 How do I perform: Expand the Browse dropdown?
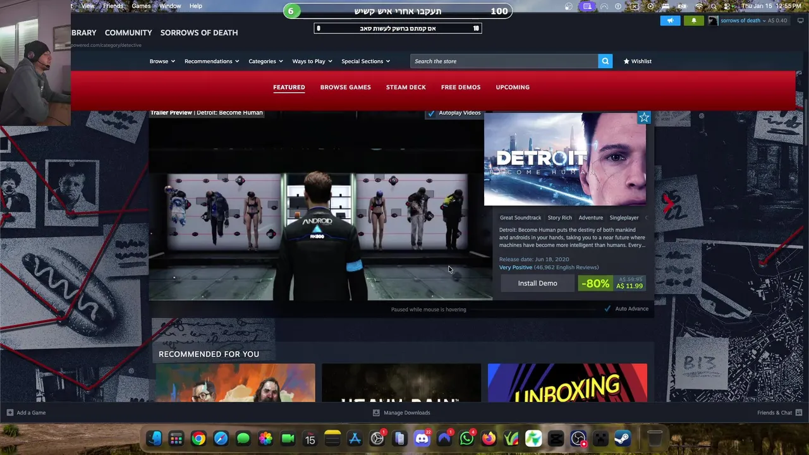click(162, 61)
